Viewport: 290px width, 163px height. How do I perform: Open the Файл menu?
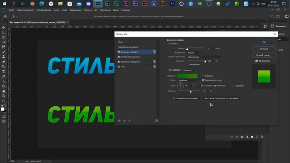click(x=11, y=10)
